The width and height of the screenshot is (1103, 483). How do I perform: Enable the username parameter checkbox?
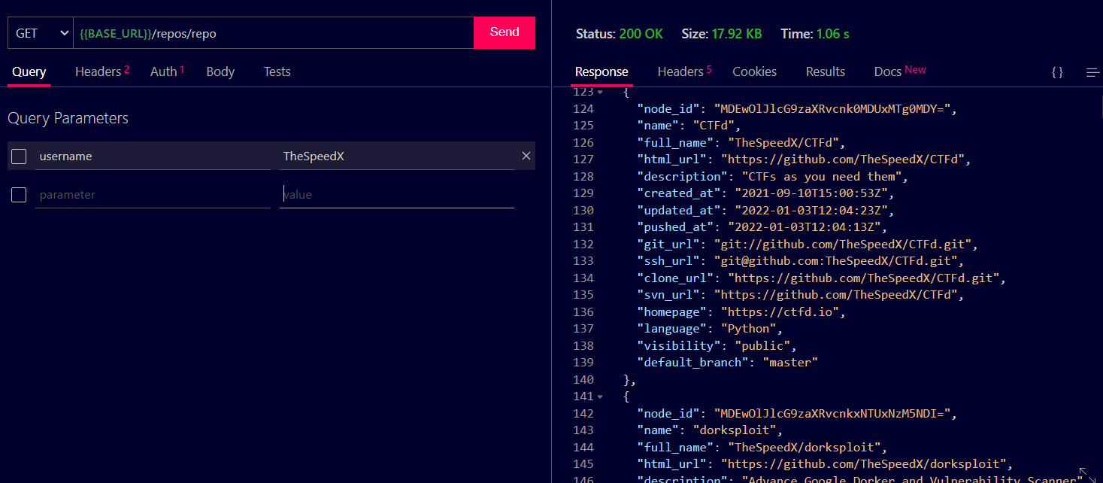click(19, 156)
